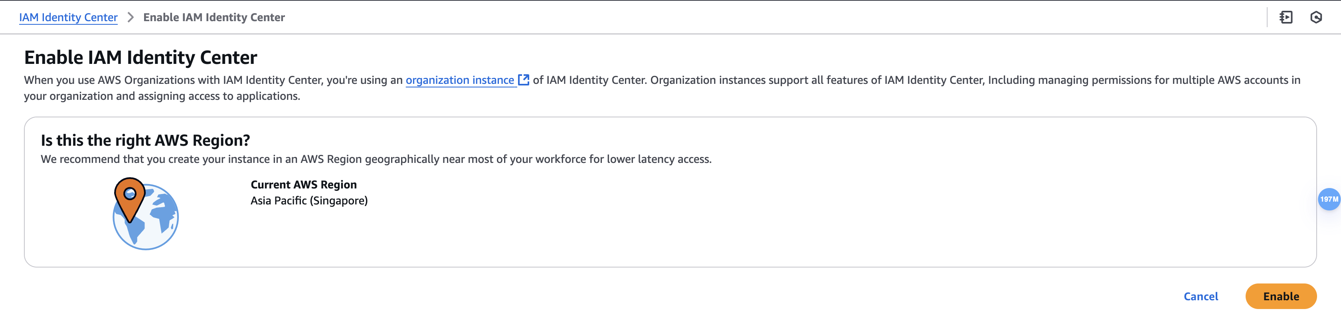Click the Enable button

coord(1281,296)
